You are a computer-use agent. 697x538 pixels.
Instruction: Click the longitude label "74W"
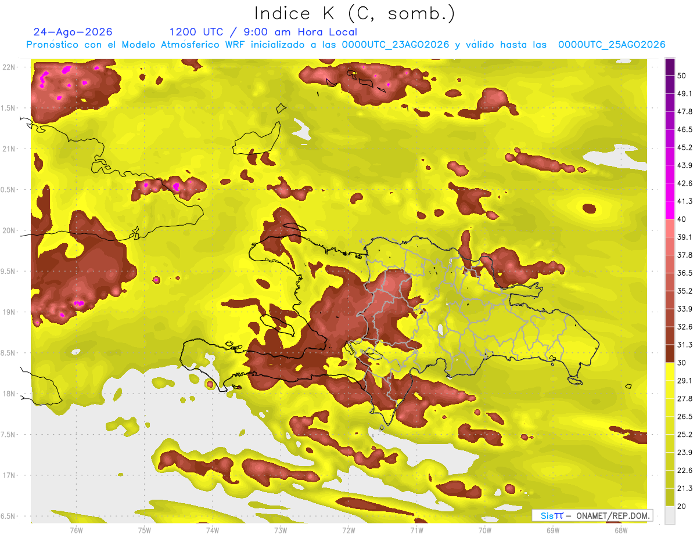click(x=212, y=530)
